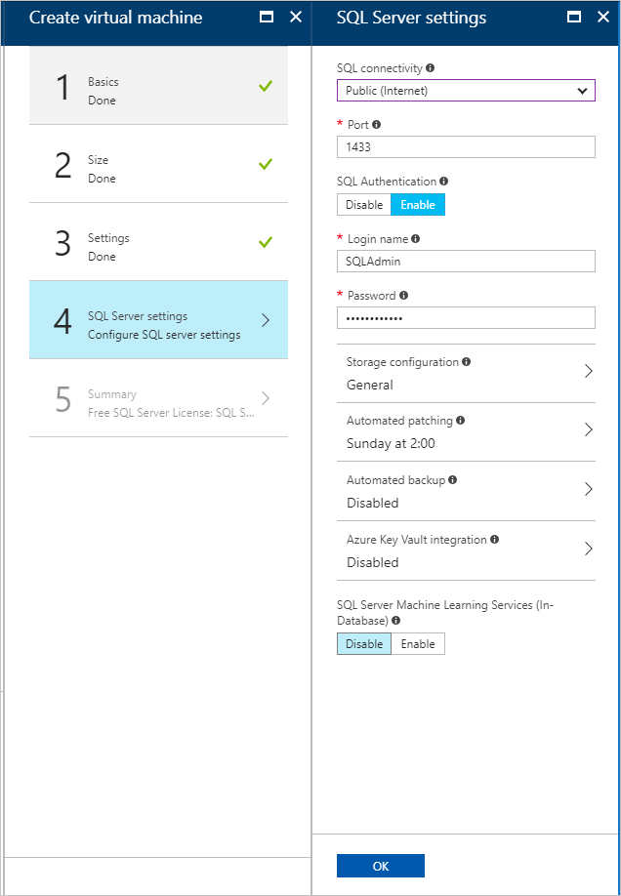The height and width of the screenshot is (896, 621).
Task: Maximize the SQL Server settings blade
Action: (x=574, y=18)
